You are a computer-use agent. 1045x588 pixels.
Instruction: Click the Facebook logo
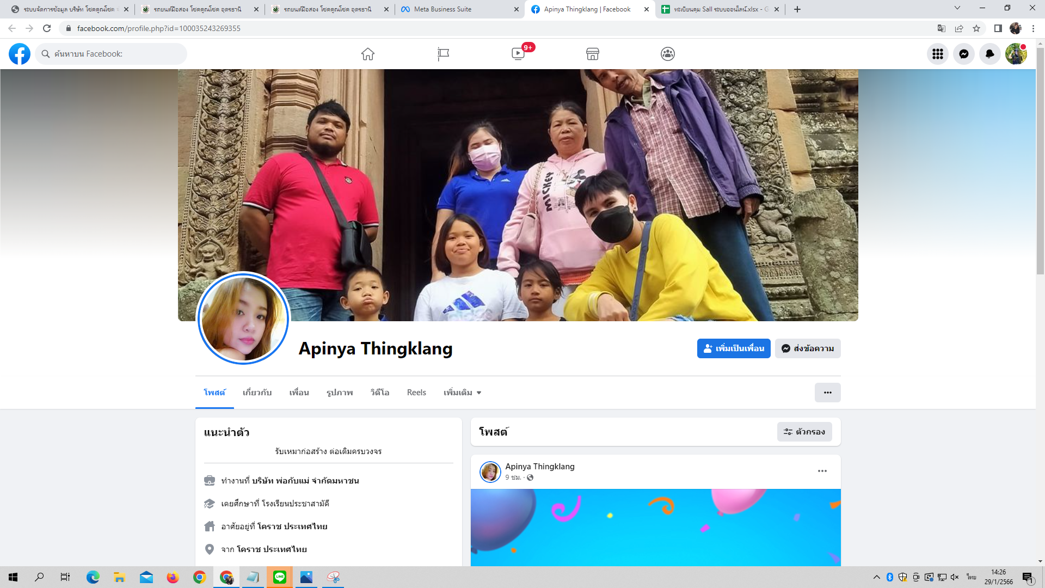tap(20, 54)
